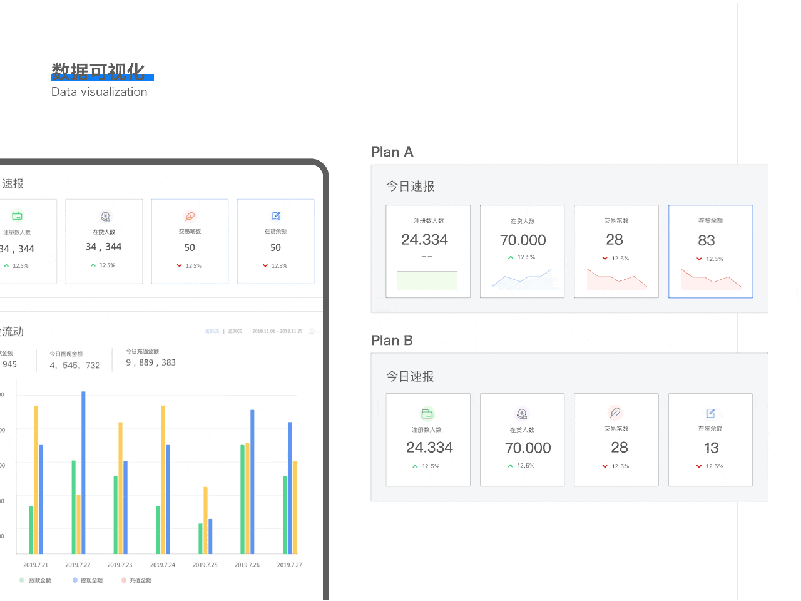Select the Plan A 在贷人数 card
The height and width of the screenshot is (601, 801).
[x=522, y=252]
